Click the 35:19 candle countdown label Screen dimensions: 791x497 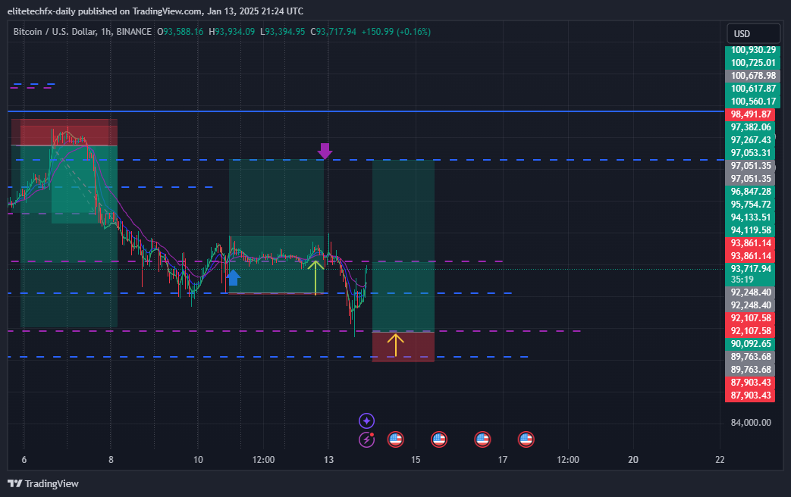tap(742, 280)
